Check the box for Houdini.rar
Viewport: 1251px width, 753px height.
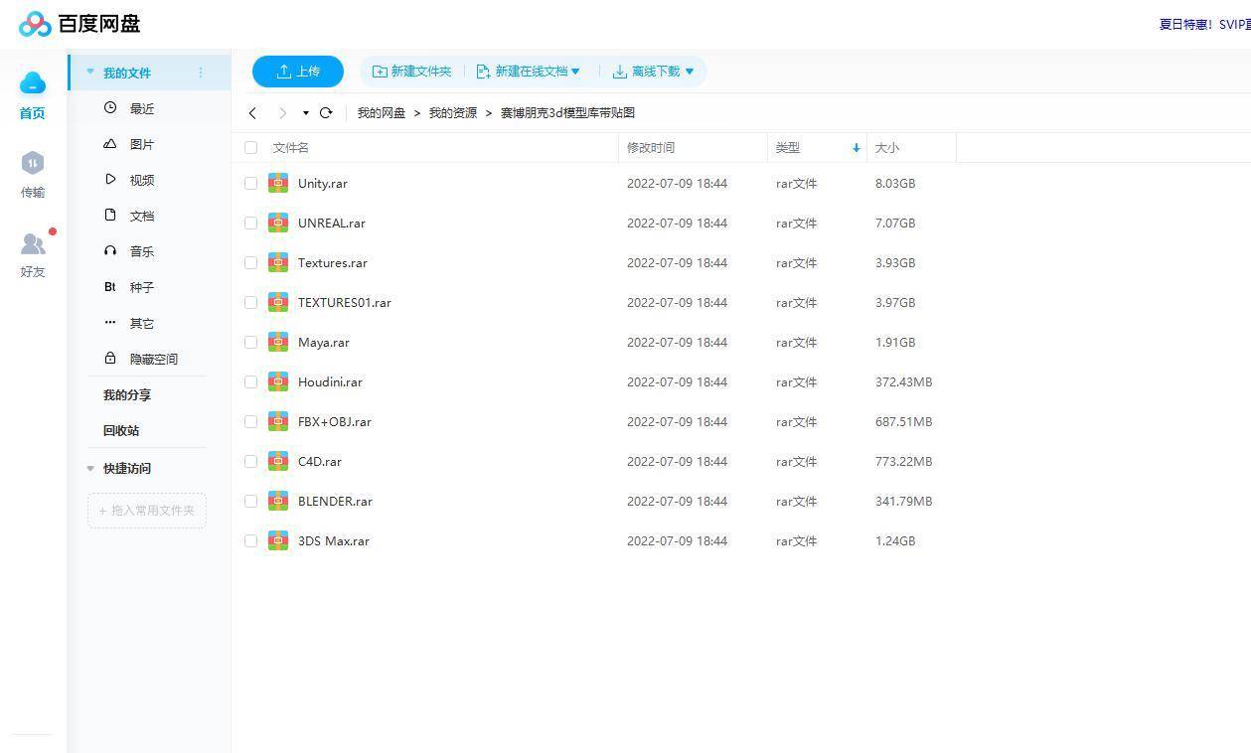click(x=250, y=381)
